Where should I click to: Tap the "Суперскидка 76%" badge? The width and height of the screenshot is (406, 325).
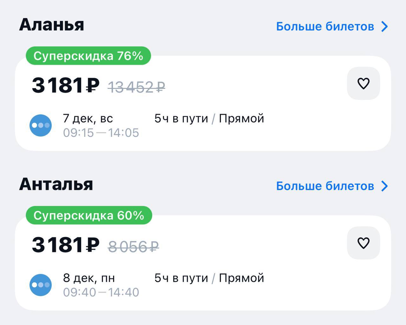click(88, 56)
